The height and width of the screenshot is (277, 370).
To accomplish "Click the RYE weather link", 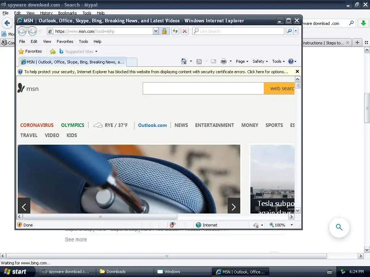I will coord(111,125).
